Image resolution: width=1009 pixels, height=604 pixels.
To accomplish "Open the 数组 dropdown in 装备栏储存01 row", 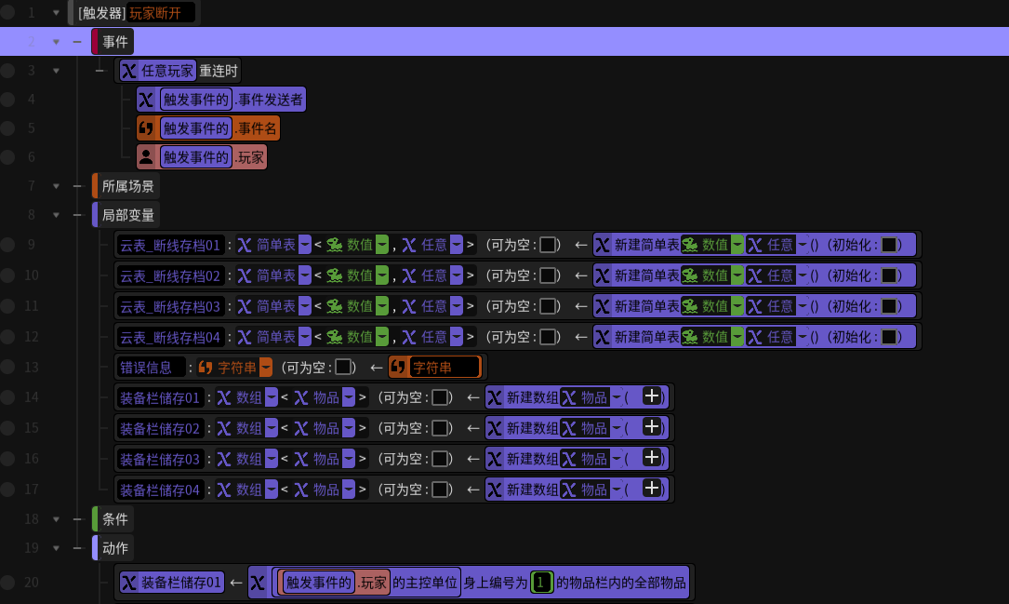I will click(272, 398).
